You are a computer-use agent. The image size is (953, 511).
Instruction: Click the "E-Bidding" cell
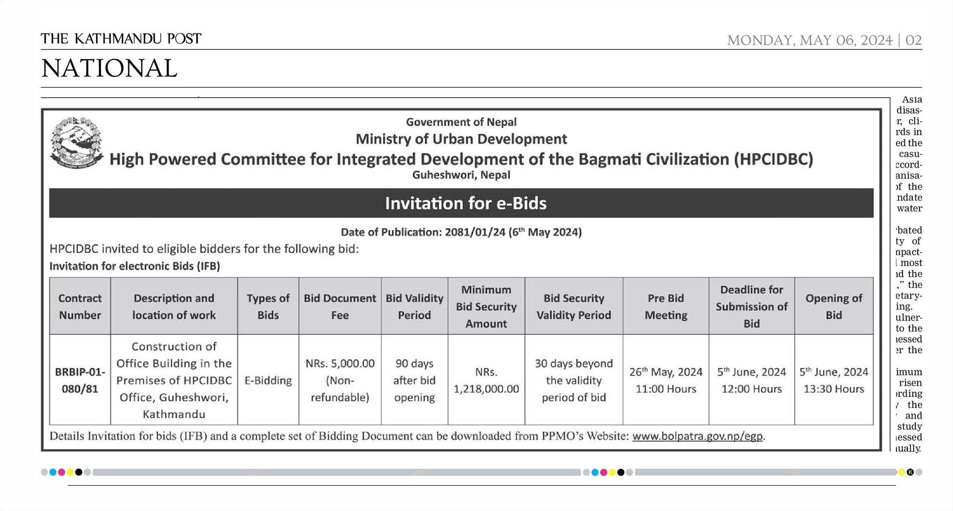click(268, 380)
